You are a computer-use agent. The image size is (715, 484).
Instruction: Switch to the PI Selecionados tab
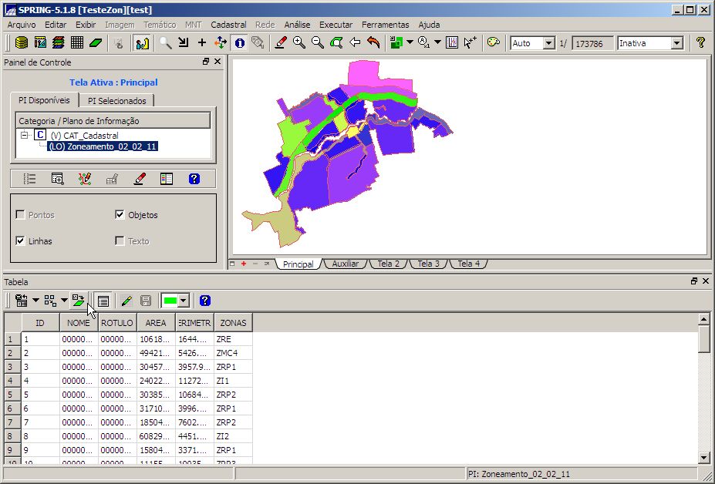point(116,100)
